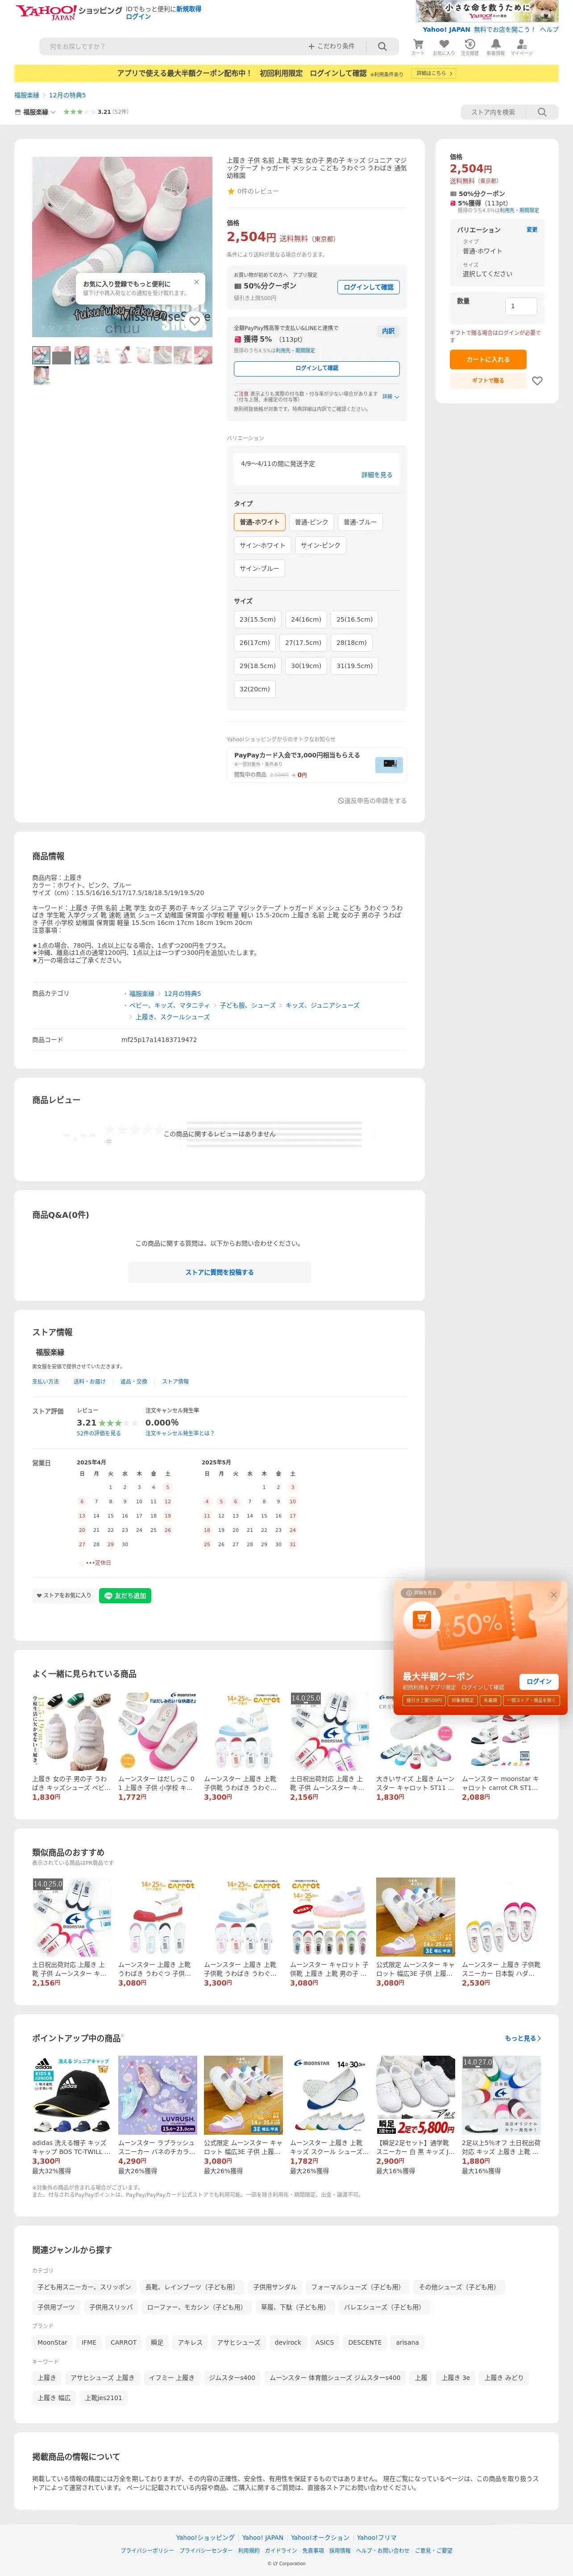Image resolution: width=573 pixels, height=2576 pixels.
Task: Add product to favorites heart on image
Action: [195, 321]
